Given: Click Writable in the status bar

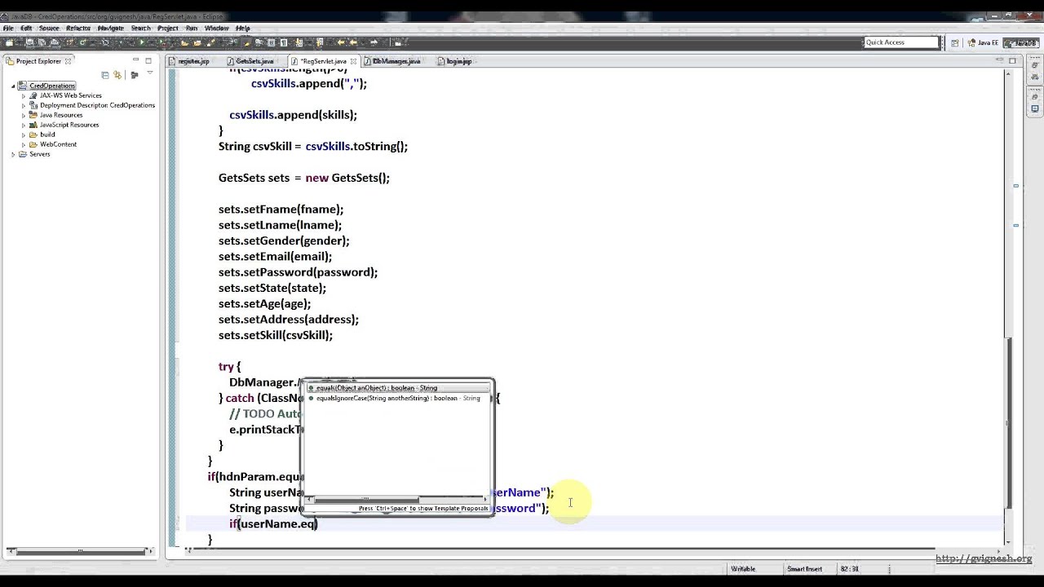Looking at the screenshot, I should tap(743, 569).
